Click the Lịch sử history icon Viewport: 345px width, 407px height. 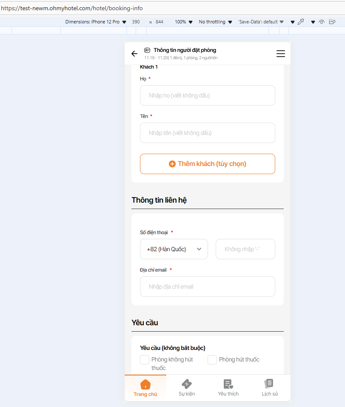(269, 383)
